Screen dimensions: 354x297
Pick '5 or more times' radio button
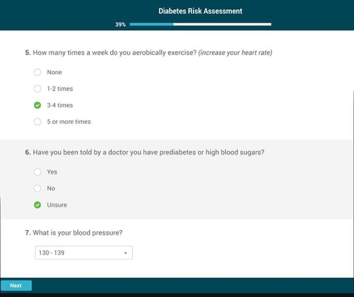click(x=38, y=121)
